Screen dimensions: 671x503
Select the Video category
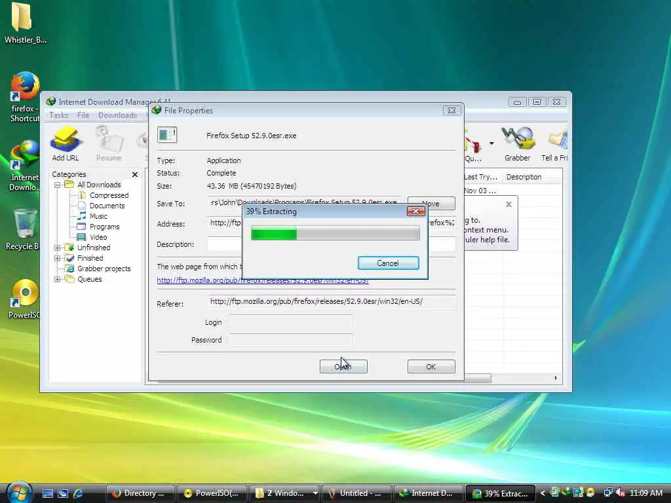click(x=98, y=237)
